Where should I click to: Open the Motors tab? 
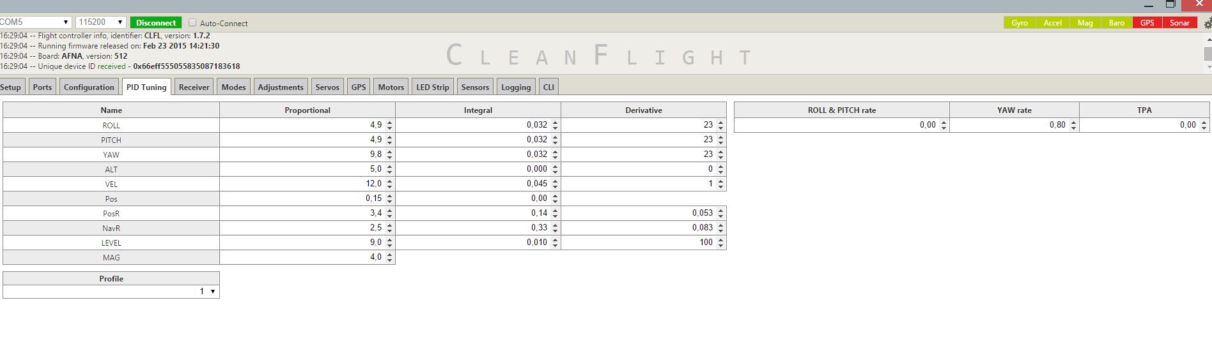(x=391, y=87)
